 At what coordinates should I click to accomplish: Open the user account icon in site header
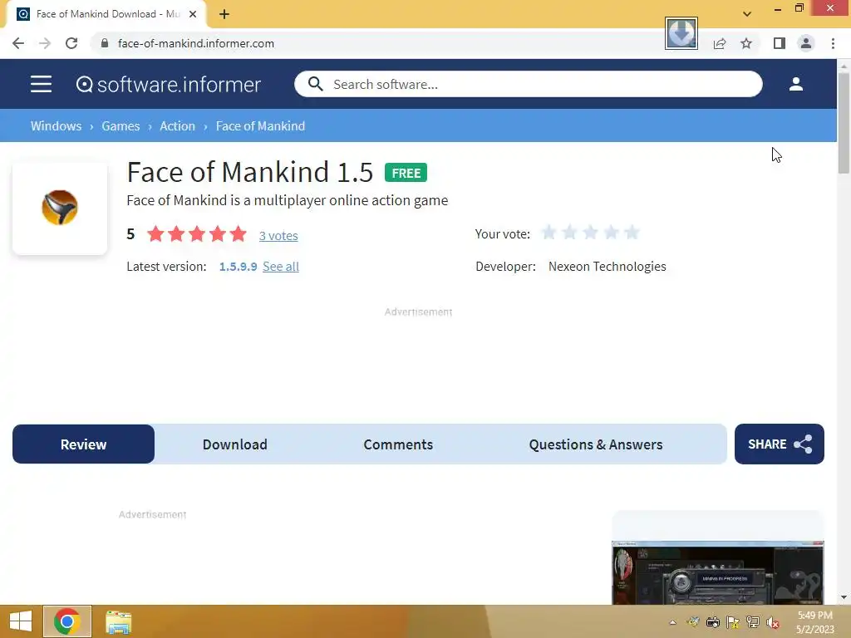pyautogui.click(x=795, y=84)
